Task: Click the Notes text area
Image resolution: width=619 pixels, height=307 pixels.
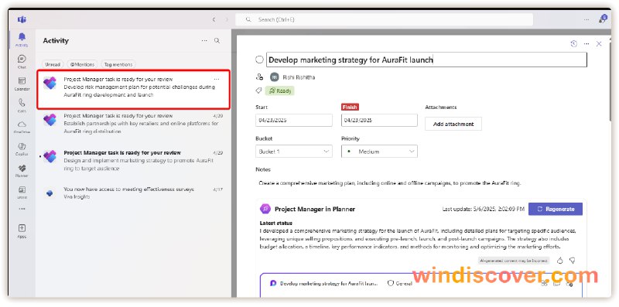Action: [x=390, y=183]
